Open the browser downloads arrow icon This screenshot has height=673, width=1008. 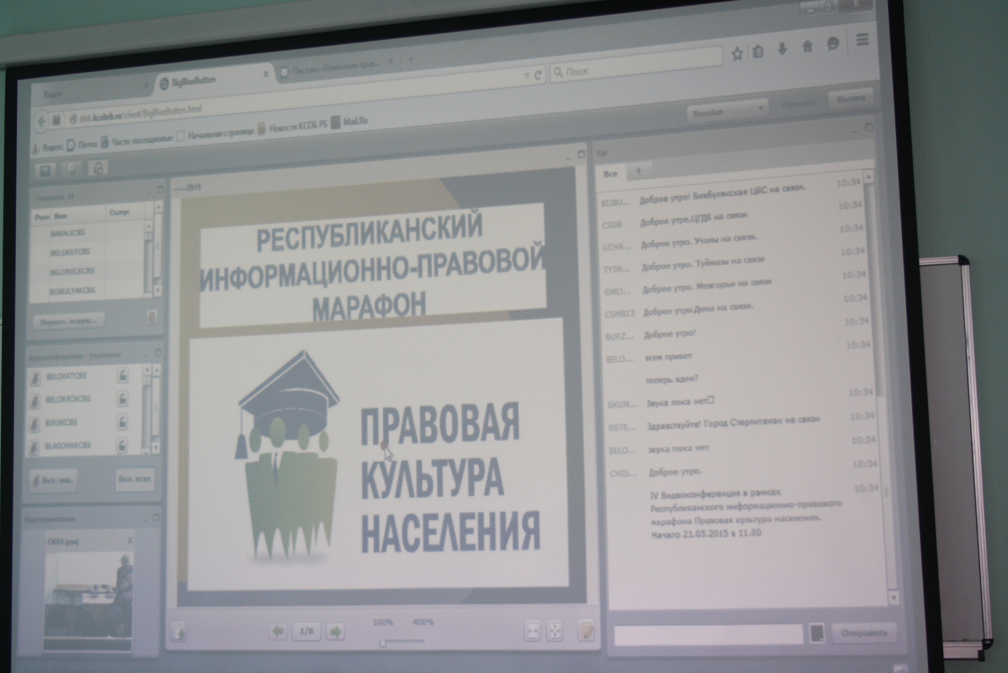click(x=782, y=49)
